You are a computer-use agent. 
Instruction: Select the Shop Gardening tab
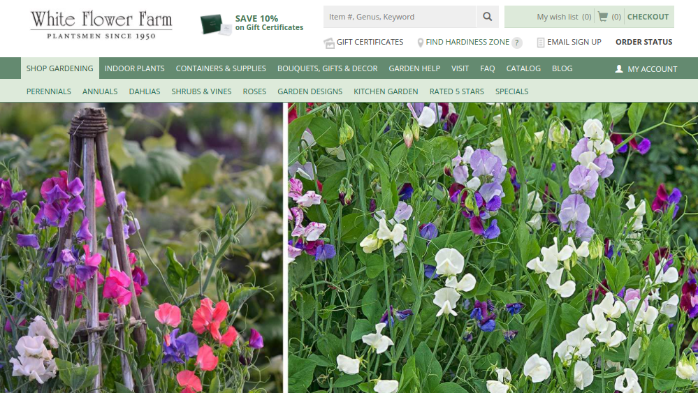59,68
